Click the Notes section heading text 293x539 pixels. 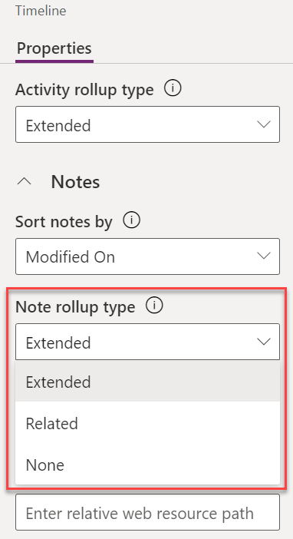76,182
